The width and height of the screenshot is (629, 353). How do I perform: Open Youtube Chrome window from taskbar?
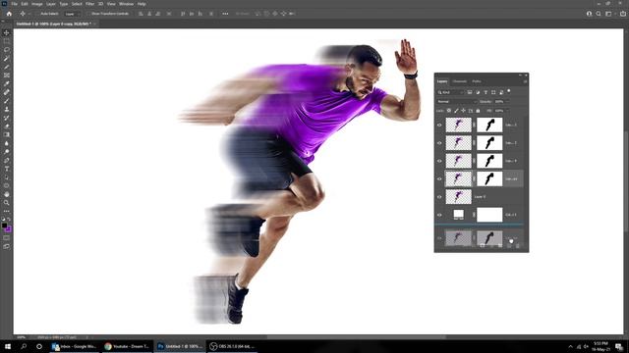coord(127,346)
